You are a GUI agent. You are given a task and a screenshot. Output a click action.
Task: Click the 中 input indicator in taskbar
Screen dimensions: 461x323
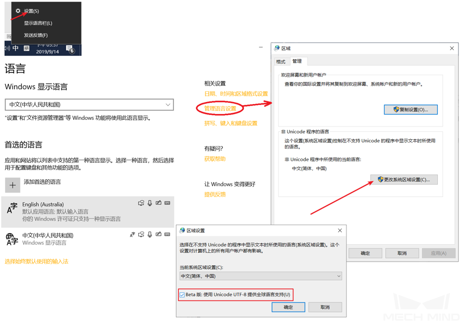[16, 48]
